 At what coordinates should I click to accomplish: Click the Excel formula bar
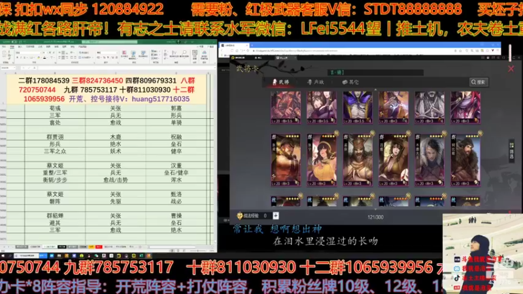pyautogui.click(x=125, y=68)
